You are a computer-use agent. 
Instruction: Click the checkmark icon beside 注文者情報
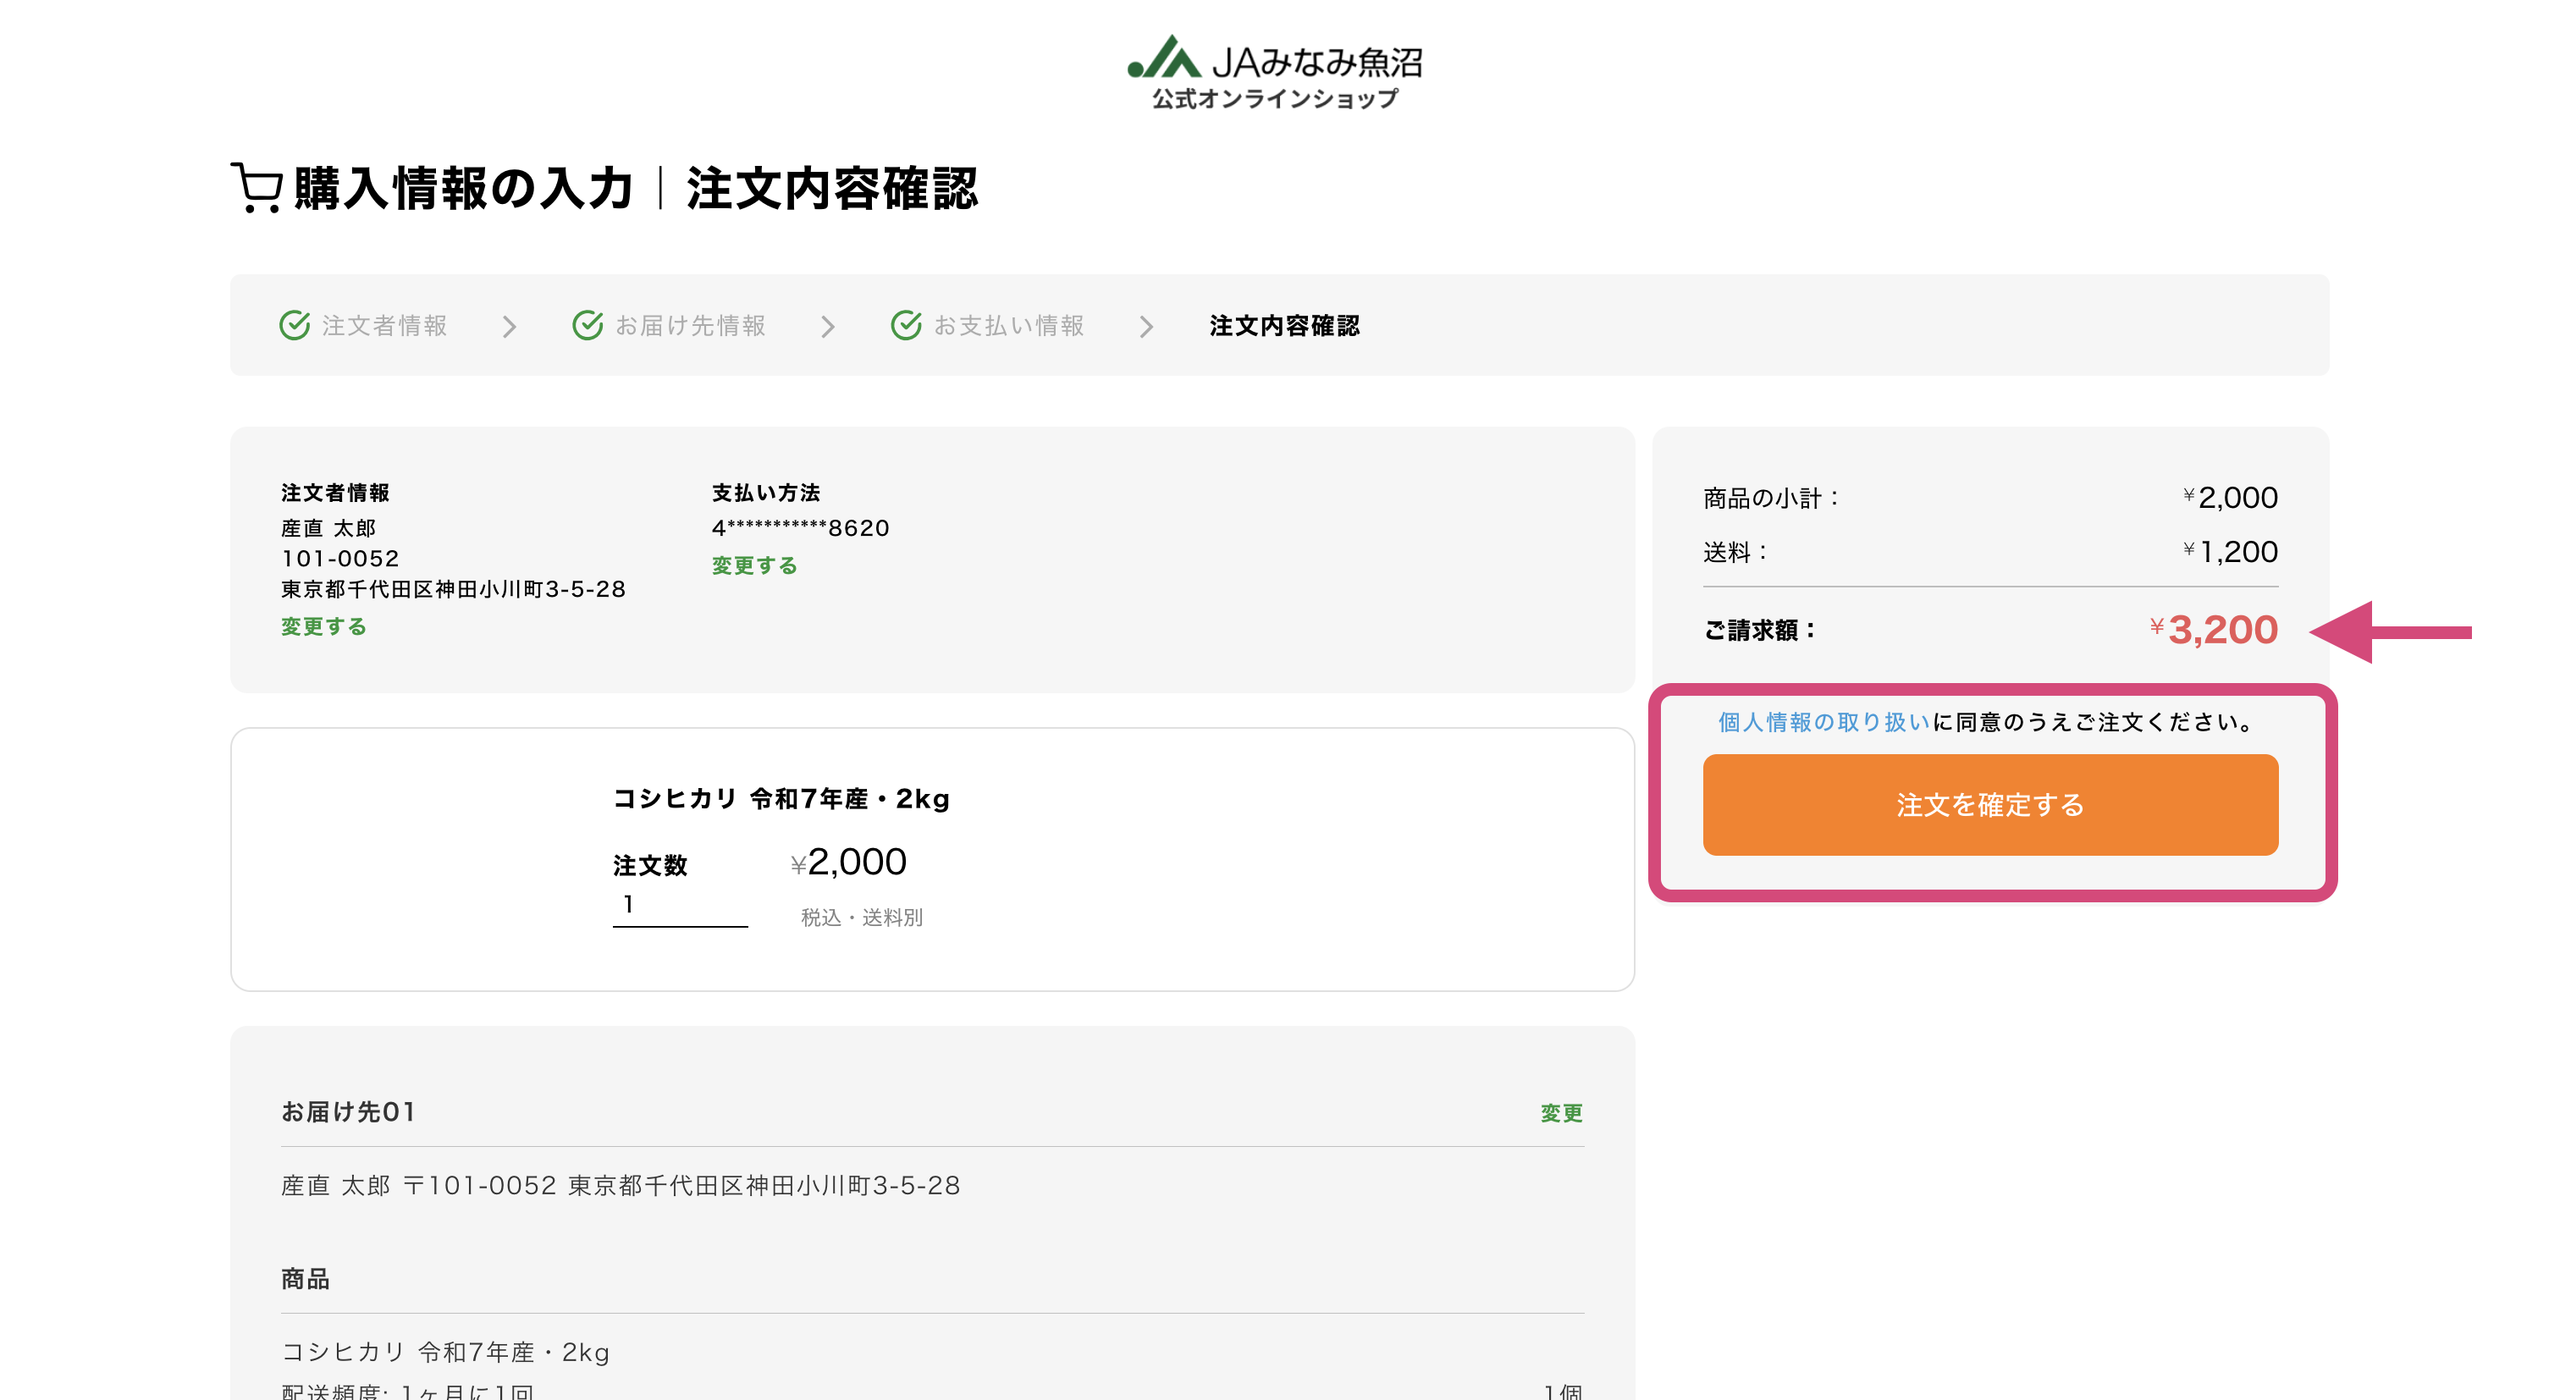[294, 325]
